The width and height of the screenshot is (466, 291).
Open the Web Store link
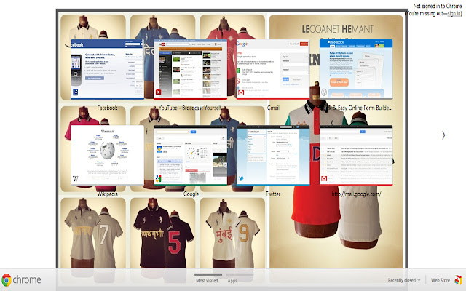441,280
